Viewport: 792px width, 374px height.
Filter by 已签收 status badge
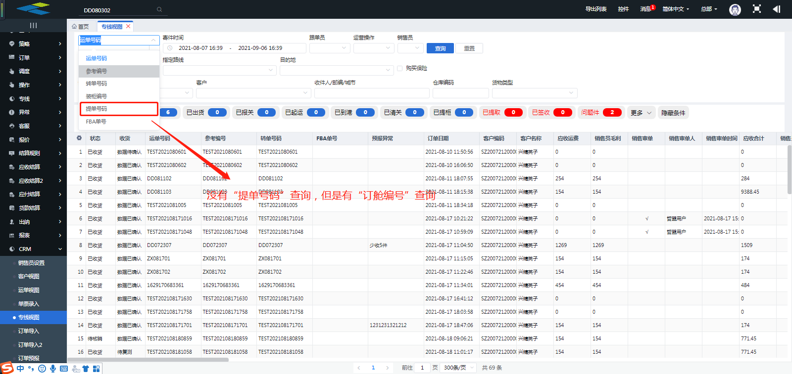pos(551,113)
